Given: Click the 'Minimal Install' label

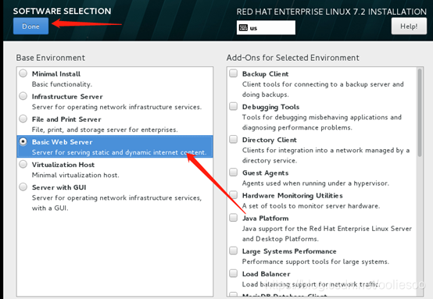Looking at the screenshot, I should coord(56,74).
